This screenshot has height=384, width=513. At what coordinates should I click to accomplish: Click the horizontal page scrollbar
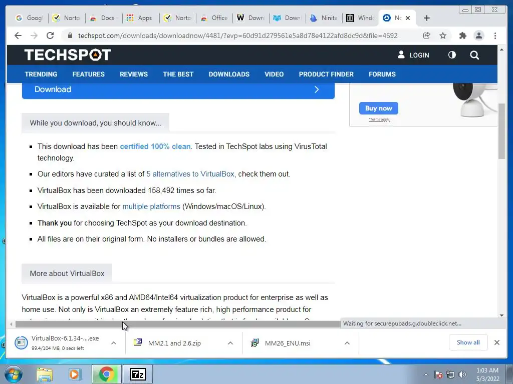178,324
